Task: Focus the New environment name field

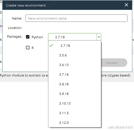Action: point(76,18)
